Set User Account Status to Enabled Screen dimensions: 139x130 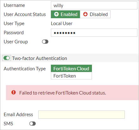65,14
